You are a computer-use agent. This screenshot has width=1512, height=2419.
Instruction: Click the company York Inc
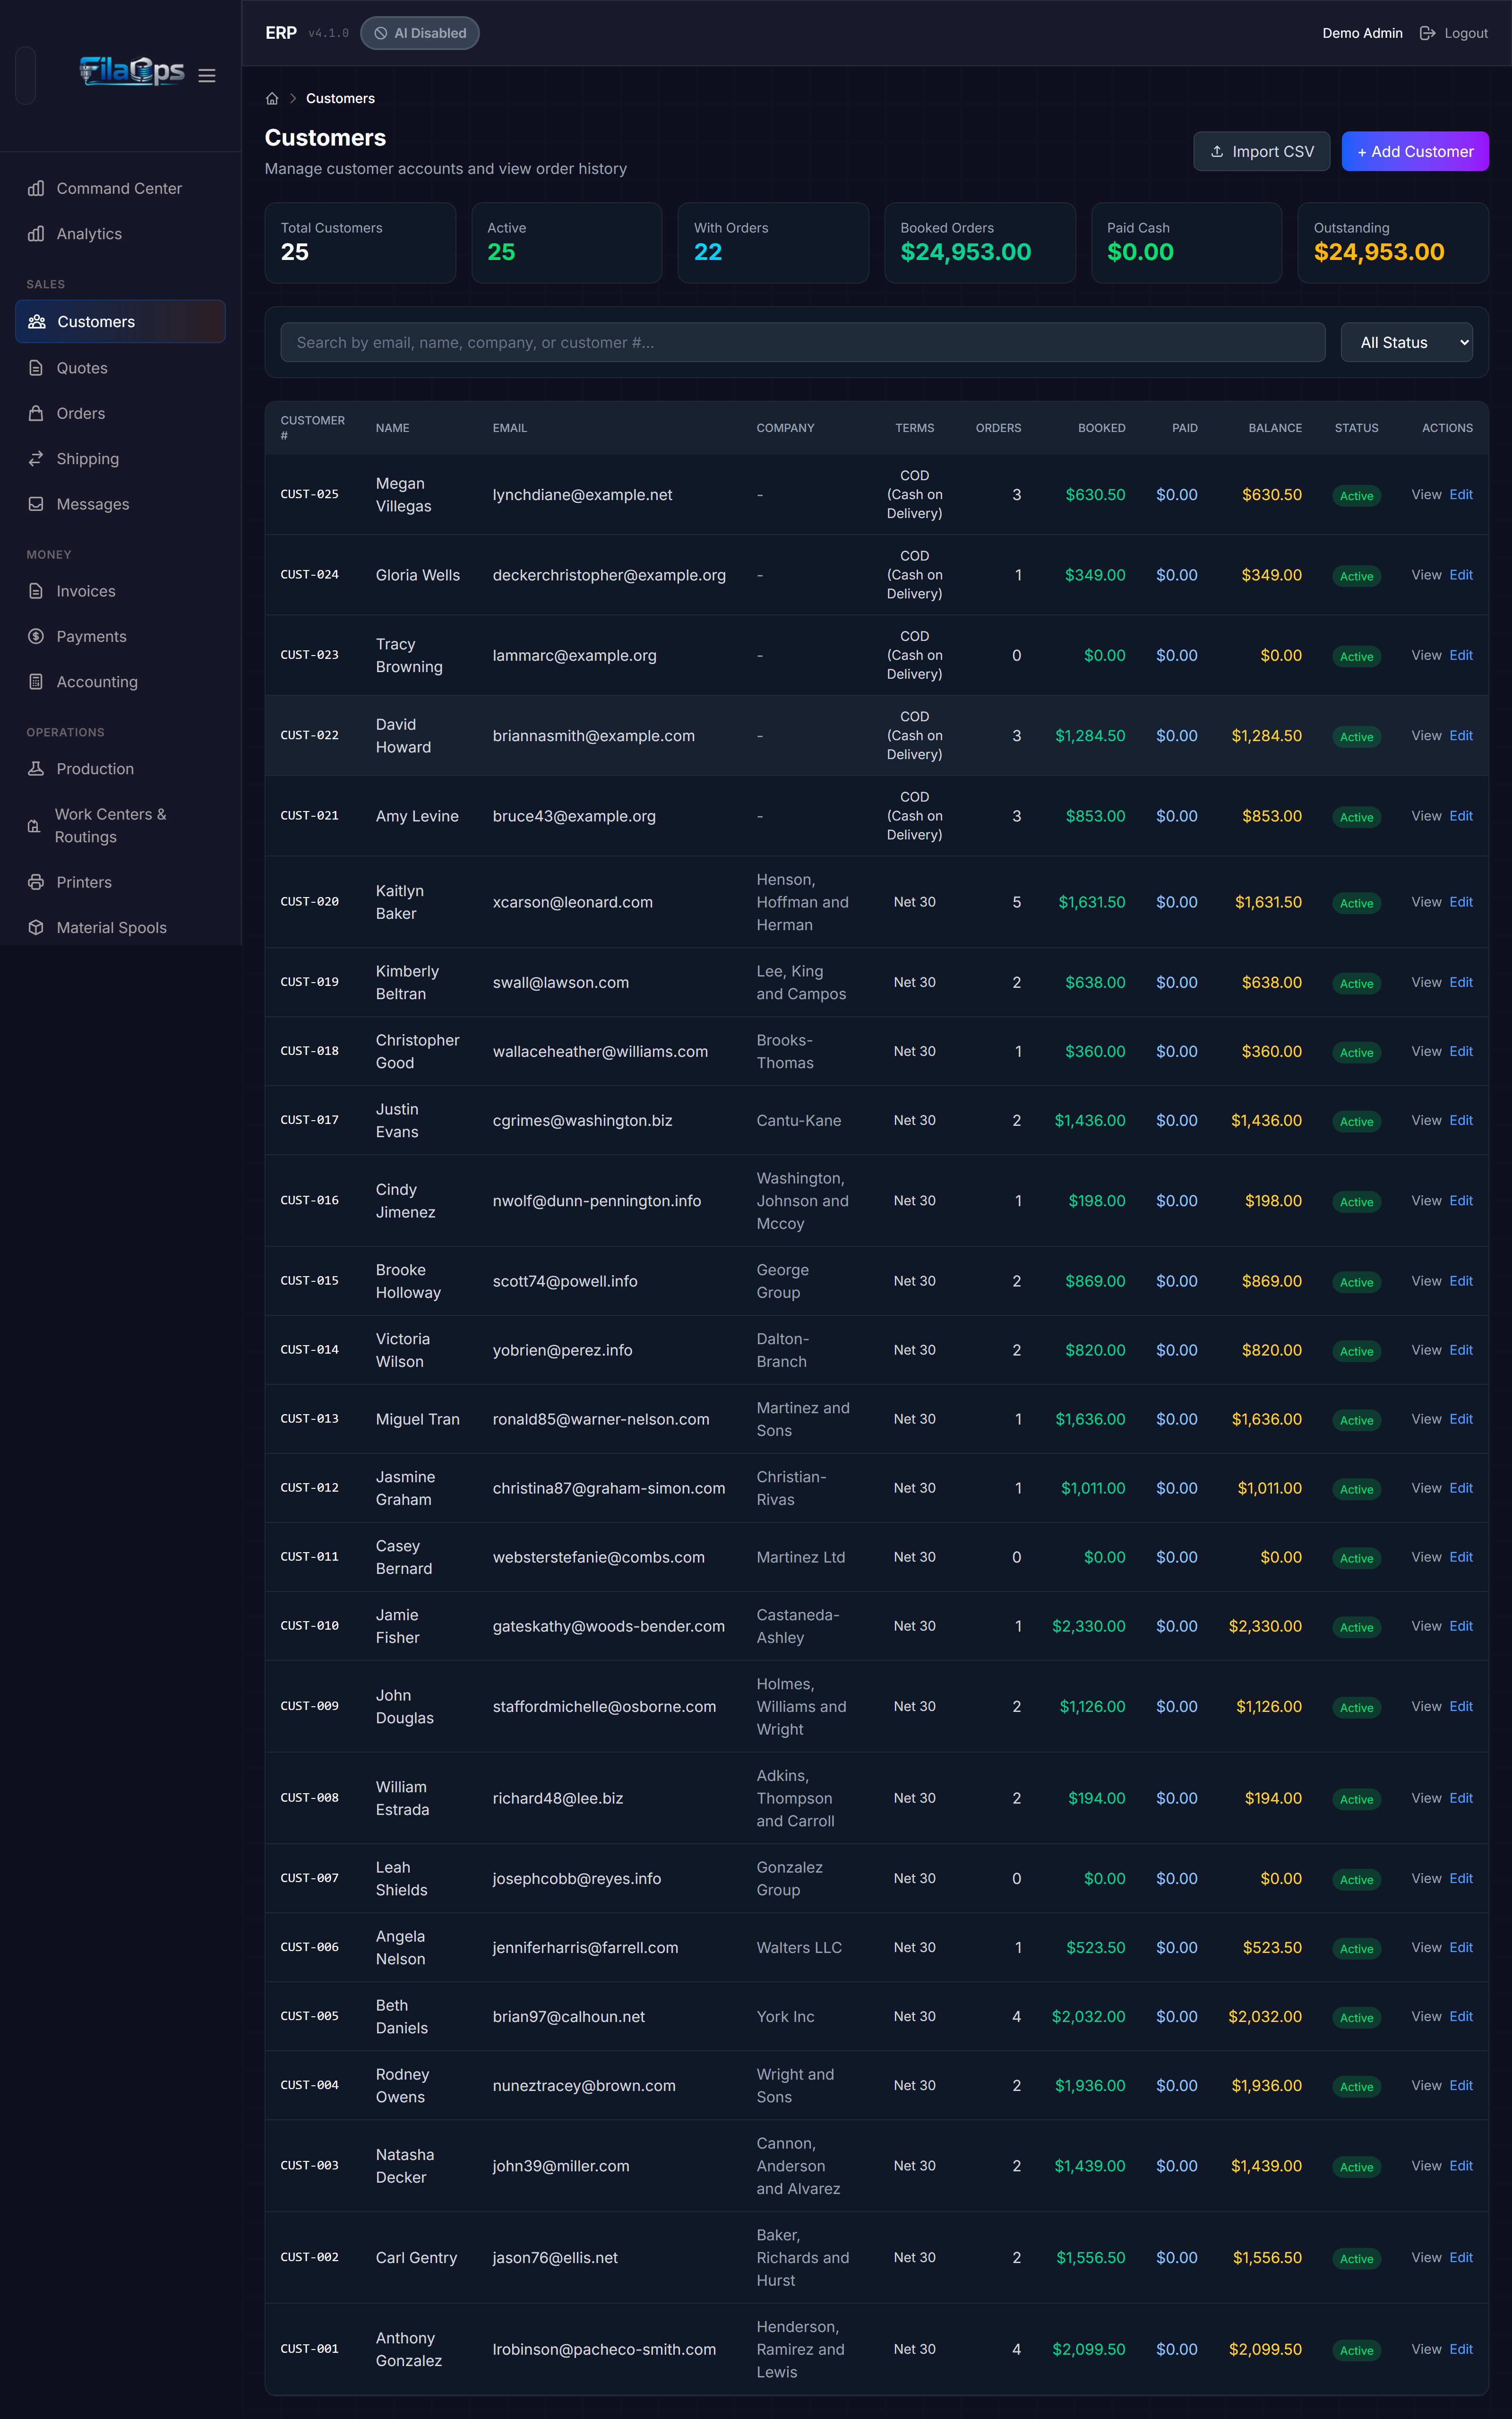(x=785, y=2016)
